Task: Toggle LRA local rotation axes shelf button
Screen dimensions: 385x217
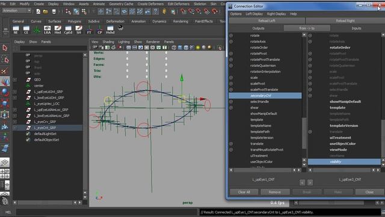Action: click(x=47, y=30)
